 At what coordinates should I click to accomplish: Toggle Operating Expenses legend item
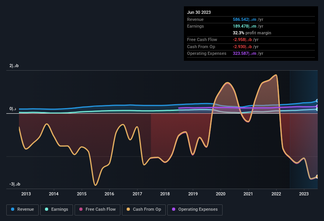coord(195,209)
